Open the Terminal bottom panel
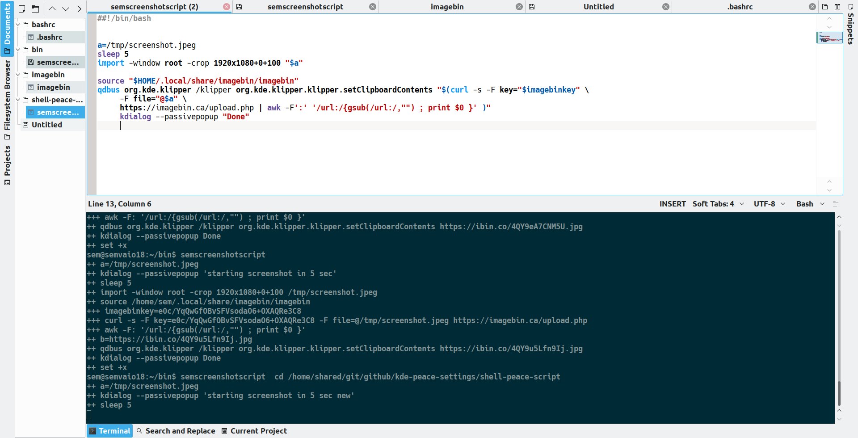858x438 pixels. pyautogui.click(x=110, y=431)
